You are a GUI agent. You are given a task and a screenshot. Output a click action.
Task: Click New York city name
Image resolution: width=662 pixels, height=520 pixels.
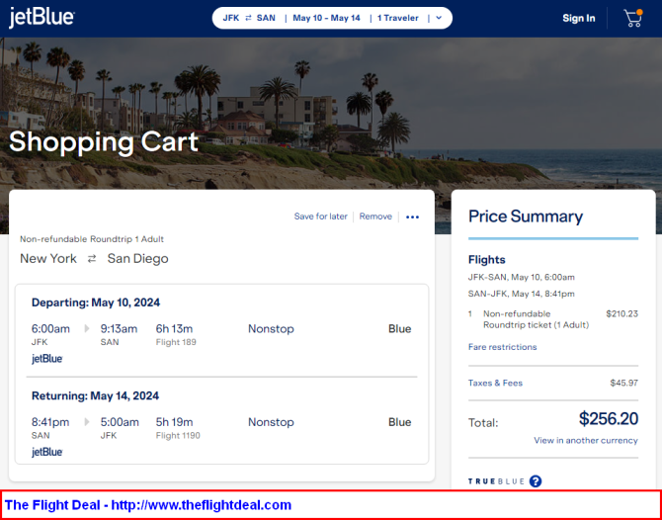pos(48,259)
